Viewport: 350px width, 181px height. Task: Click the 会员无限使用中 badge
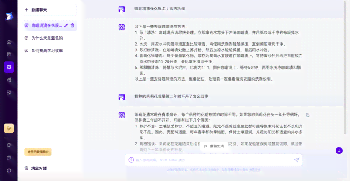(x=38, y=152)
